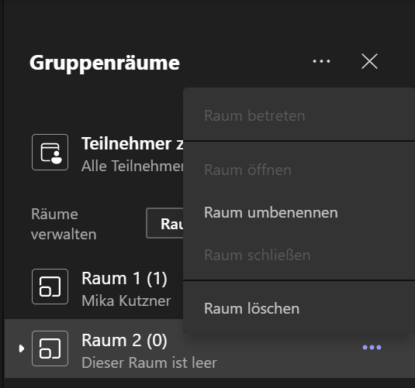Click the Teilnehmer zuweisen icon
Screen dimensions: 415x388
(x=50, y=153)
